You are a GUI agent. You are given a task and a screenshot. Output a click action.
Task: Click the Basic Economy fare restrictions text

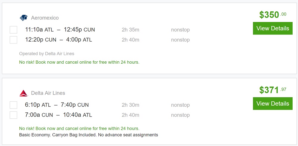(88, 135)
